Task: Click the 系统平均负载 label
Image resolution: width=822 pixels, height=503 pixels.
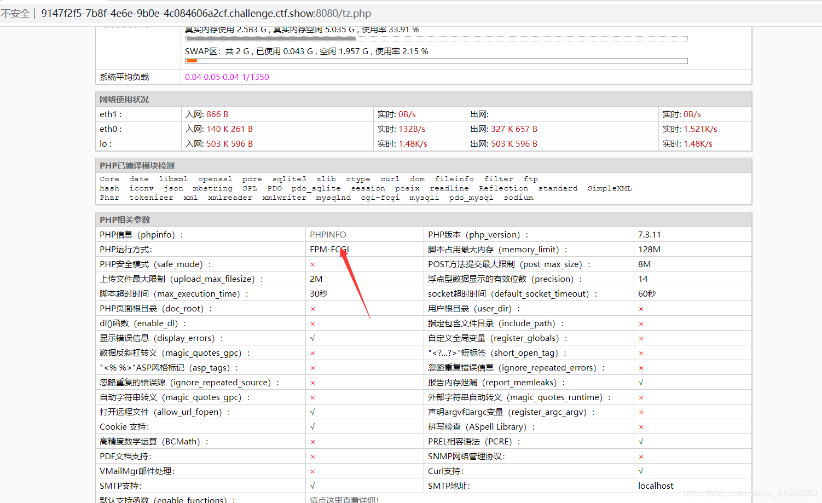Action: coord(124,77)
